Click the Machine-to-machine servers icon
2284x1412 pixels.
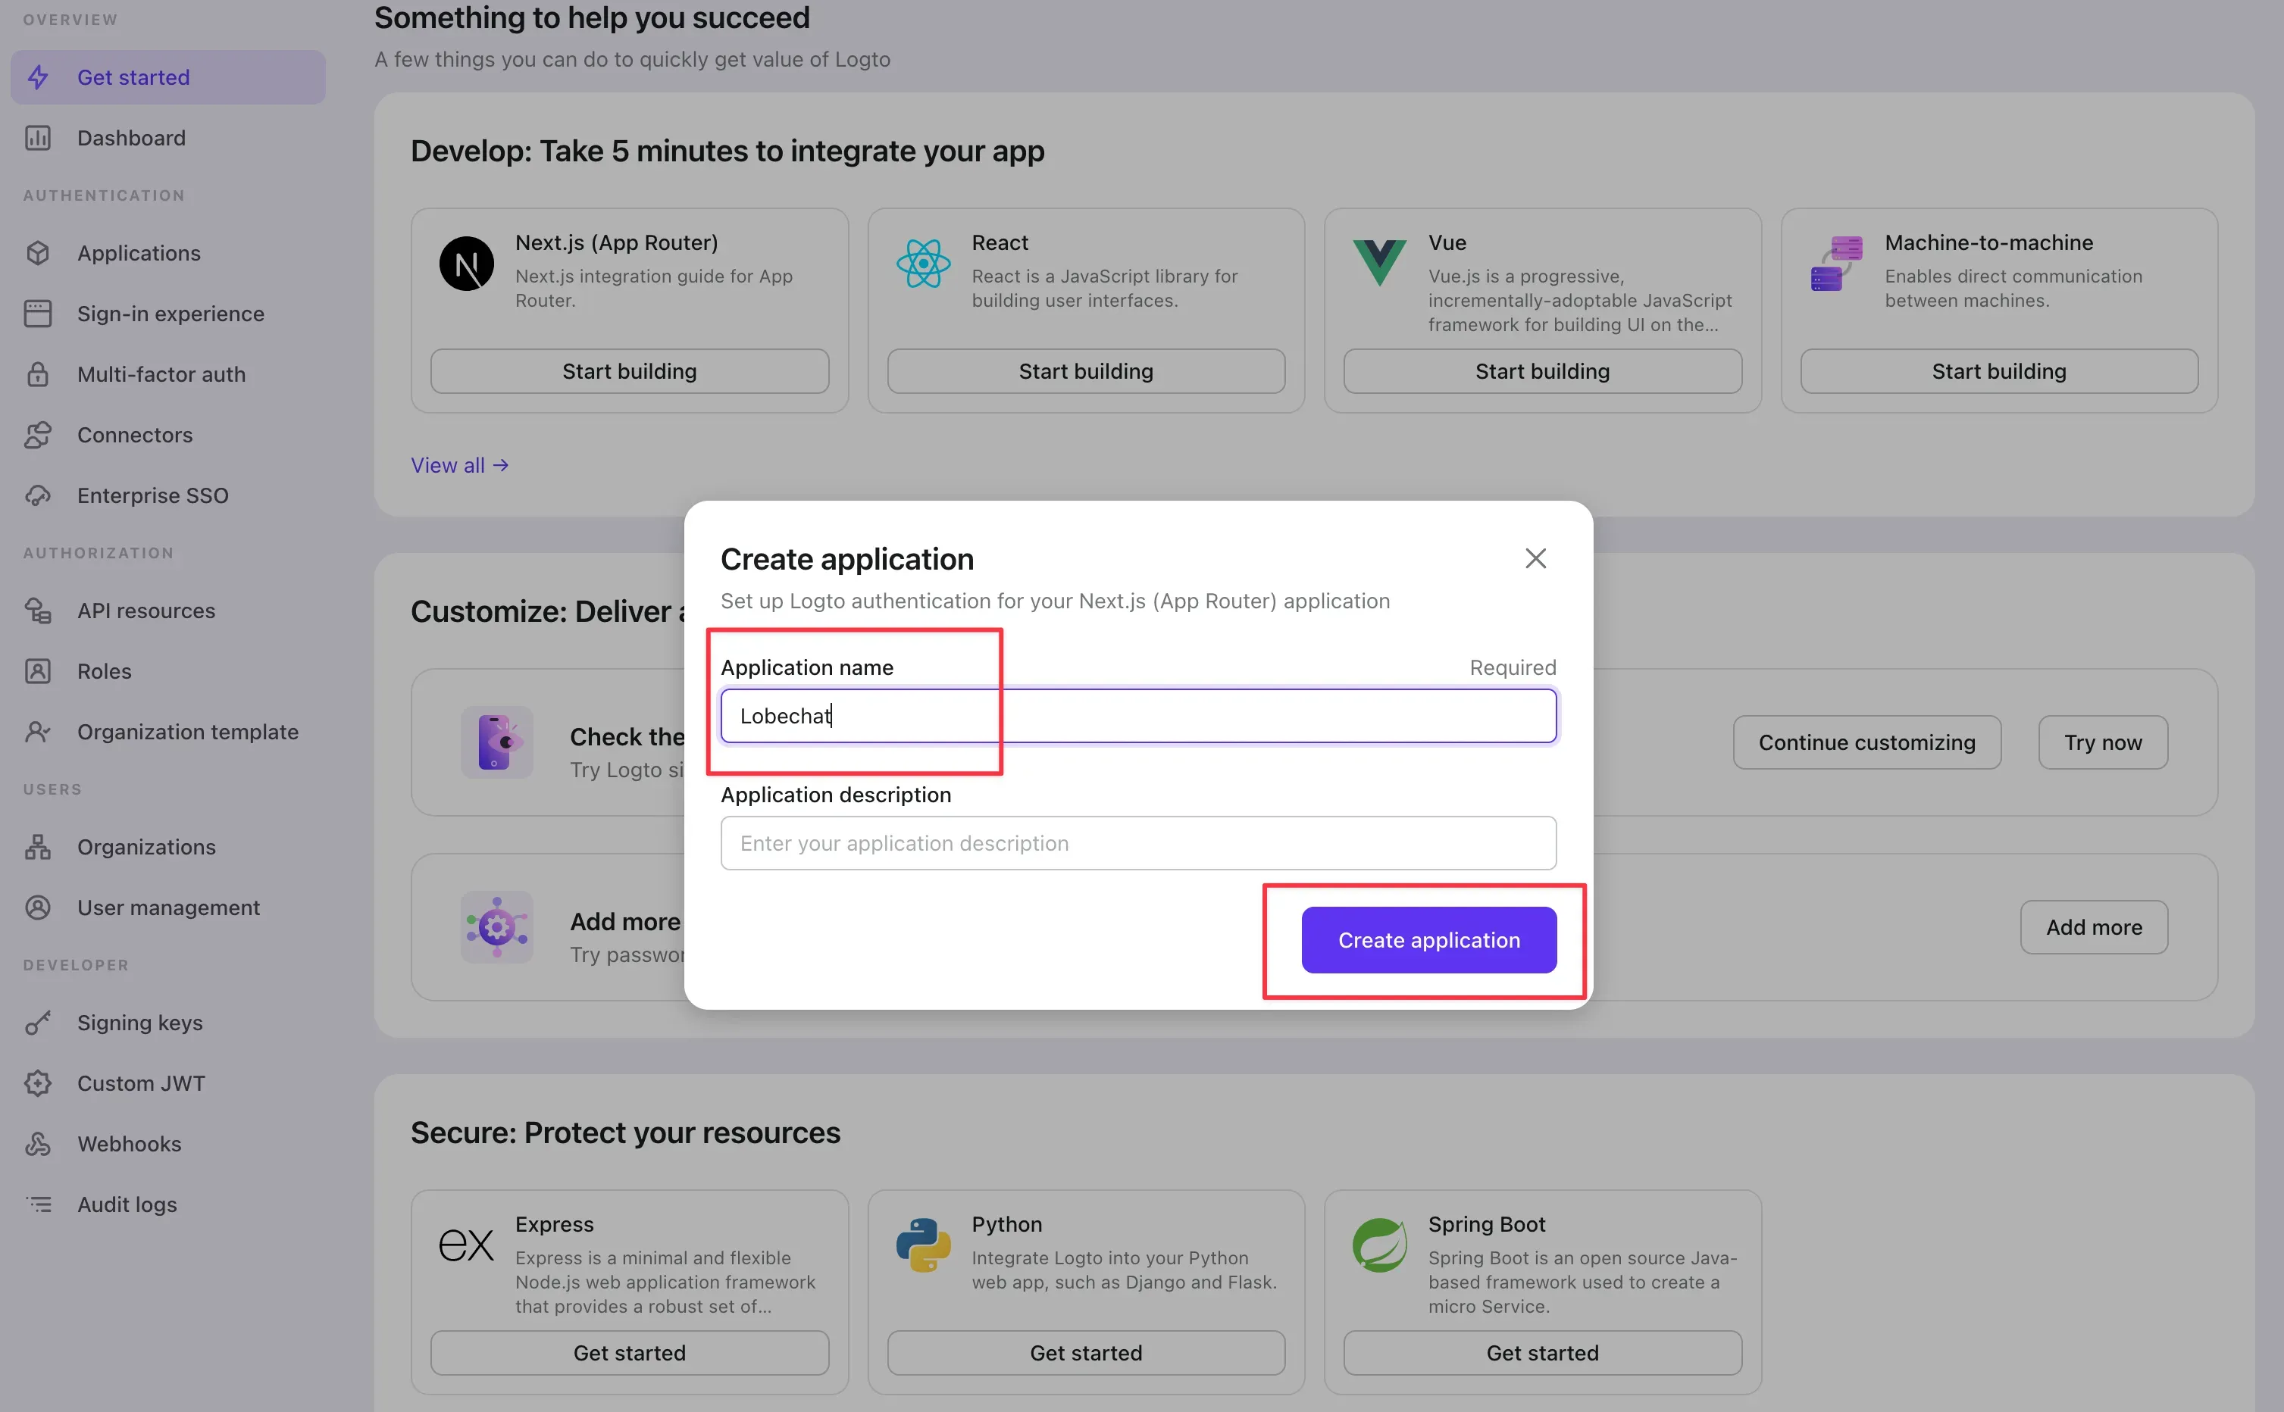(1837, 264)
